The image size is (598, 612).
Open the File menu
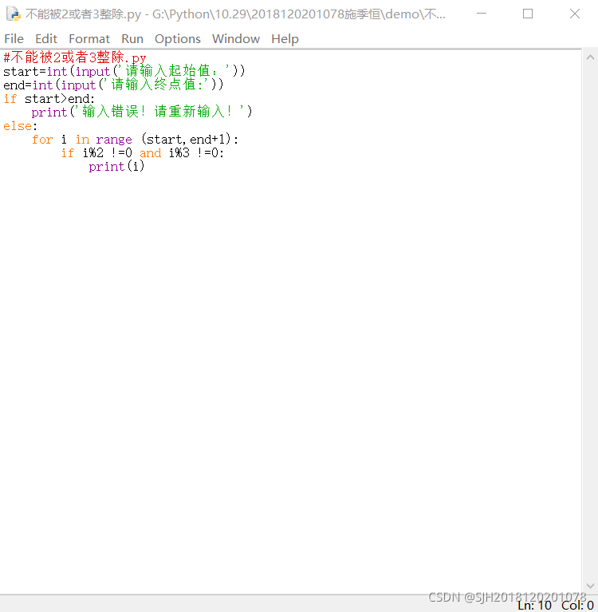[x=14, y=38]
